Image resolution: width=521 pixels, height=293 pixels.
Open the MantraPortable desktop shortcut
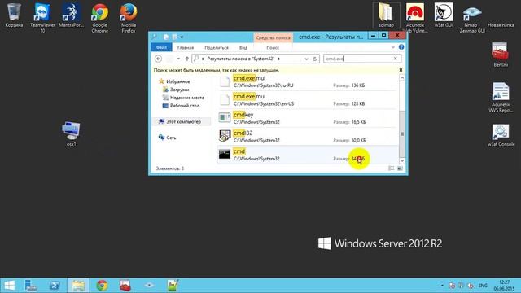coord(71,15)
